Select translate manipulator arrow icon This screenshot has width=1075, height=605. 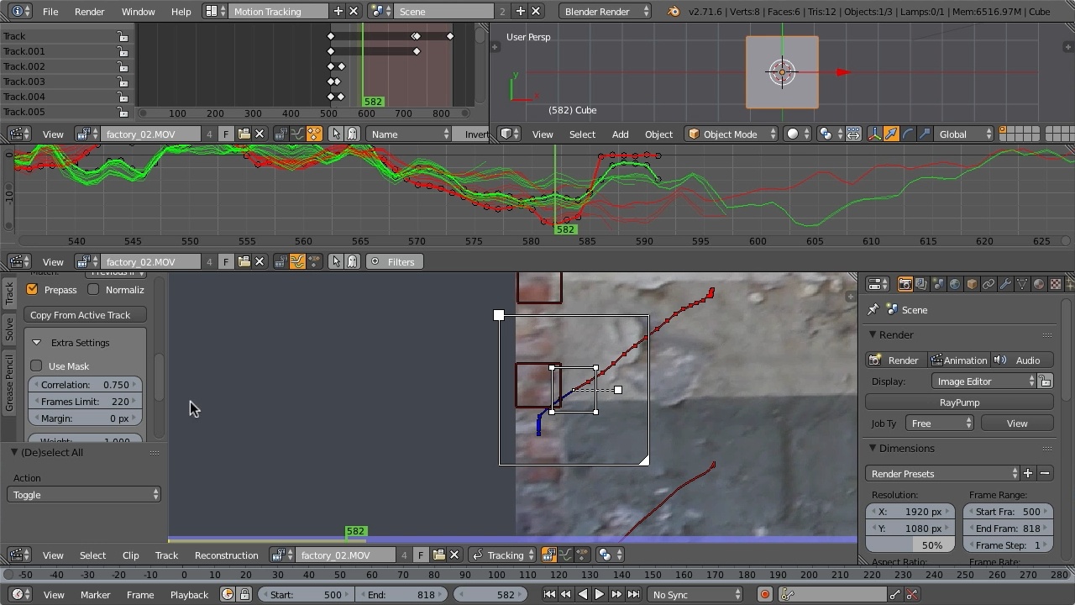[x=891, y=134]
